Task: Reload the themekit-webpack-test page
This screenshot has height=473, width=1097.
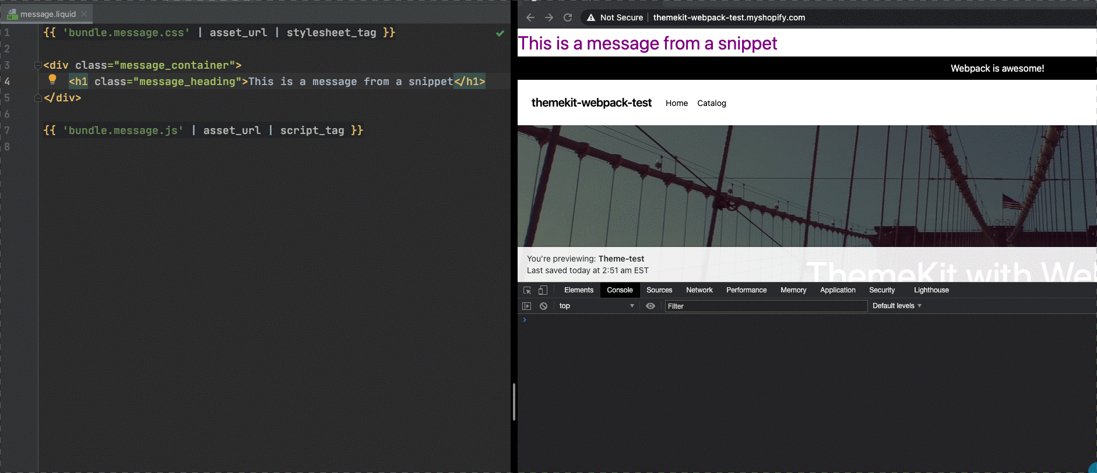Action: [x=568, y=17]
